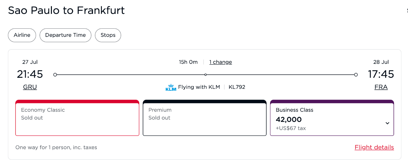Image resolution: width=408 pixels, height=160 pixels.
Task: Click the midpoint stopover dot on route line
Action: pyautogui.click(x=206, y=75)
